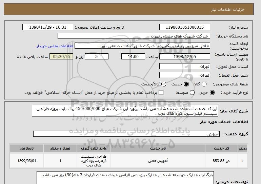Image resolution: width=261 pixels, height=184 pixels.
Task: Click service name cell آموزش عالی
Action: 158,161
